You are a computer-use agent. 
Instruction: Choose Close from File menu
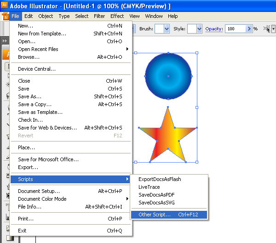pos(70,81)
